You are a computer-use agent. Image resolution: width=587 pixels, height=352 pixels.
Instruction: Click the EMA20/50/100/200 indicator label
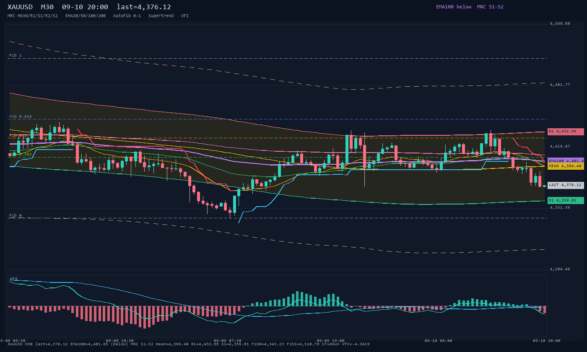86,16
